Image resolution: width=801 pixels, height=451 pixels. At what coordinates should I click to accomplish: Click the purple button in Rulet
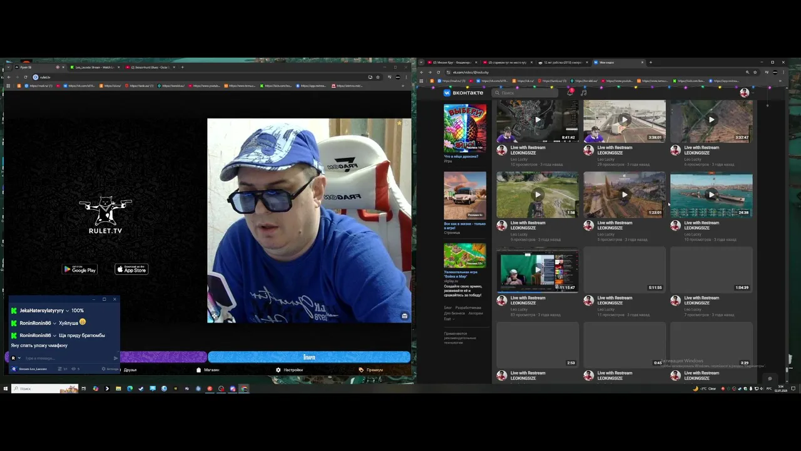pyautogui.click(x=163, y=357)
